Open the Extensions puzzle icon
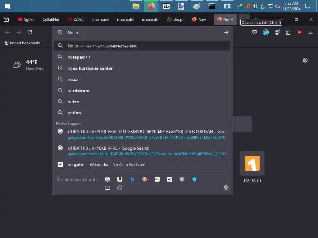 tap(288, 32)
